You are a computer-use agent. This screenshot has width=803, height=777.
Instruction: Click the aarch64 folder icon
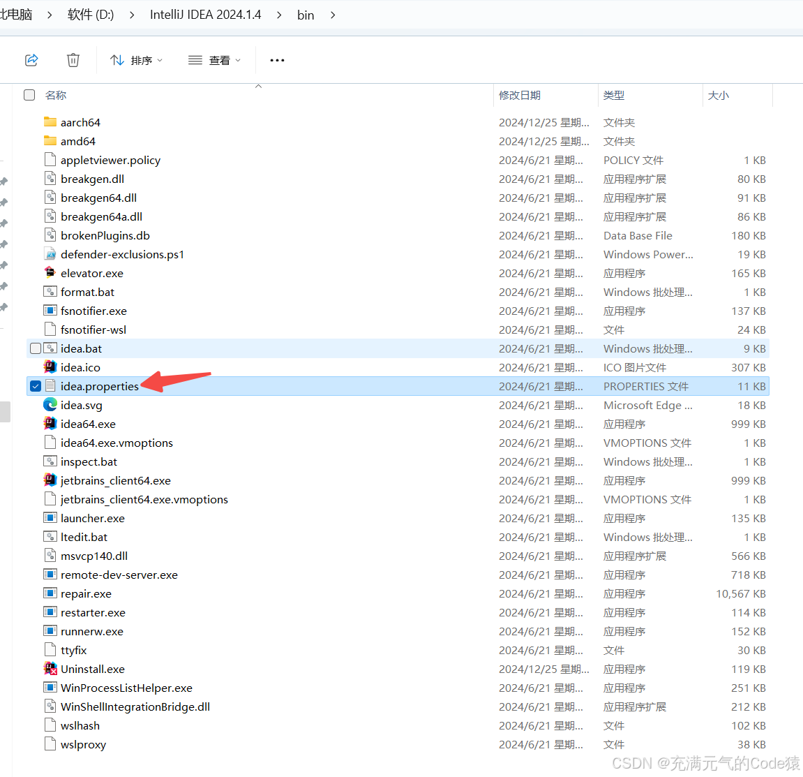pos(50,122)
